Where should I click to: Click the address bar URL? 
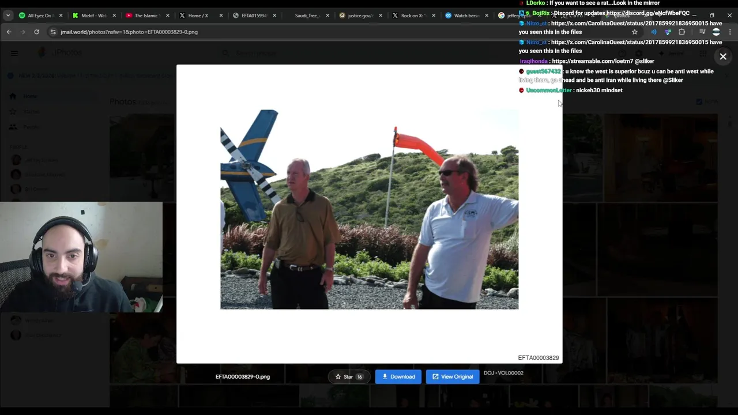pyautogui.click(x=129, y=32)
